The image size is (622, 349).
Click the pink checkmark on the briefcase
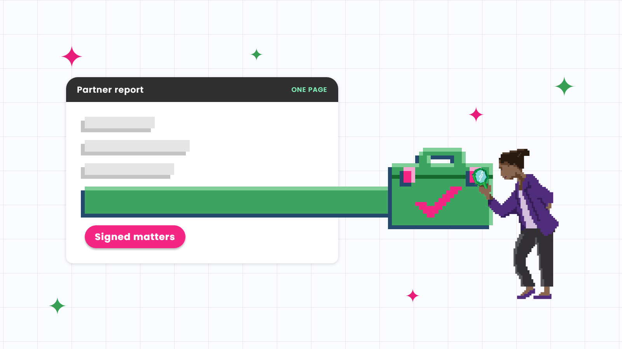tap(438, 202)
